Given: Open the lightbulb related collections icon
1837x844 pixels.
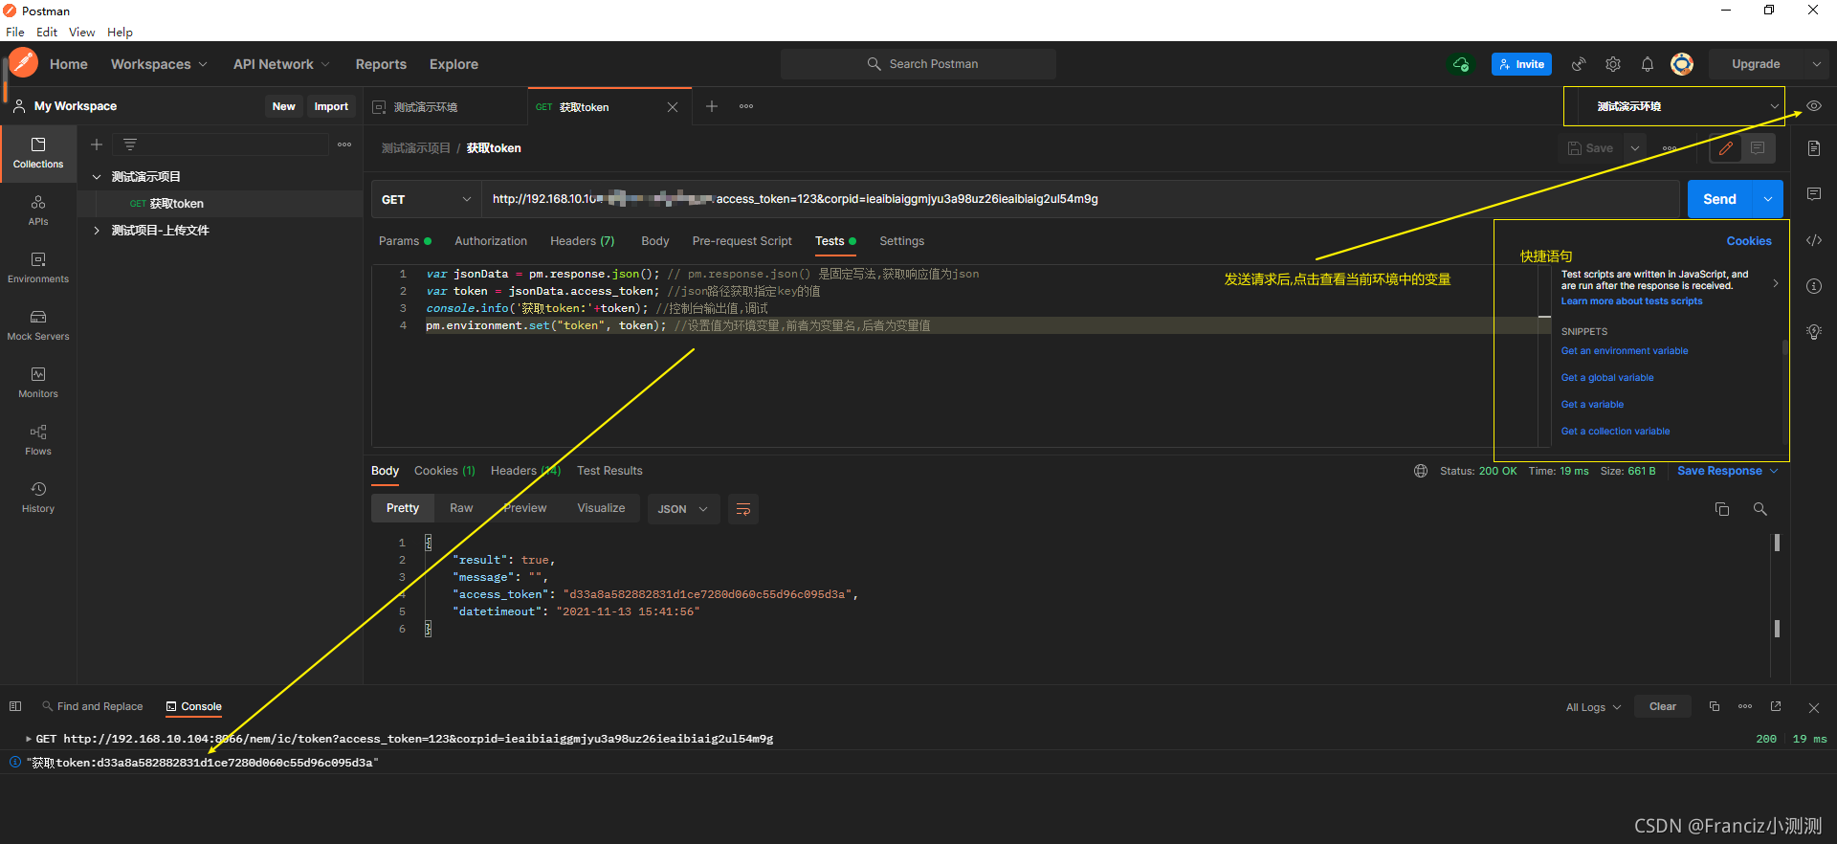Looking at the screenshot, I should [x=1813, y=332].
